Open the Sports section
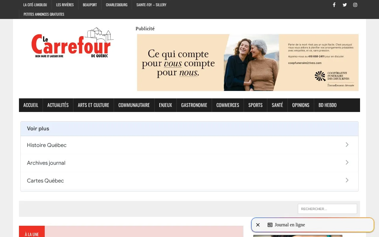This screenshot has height=237, width=379. click(256, 105)
